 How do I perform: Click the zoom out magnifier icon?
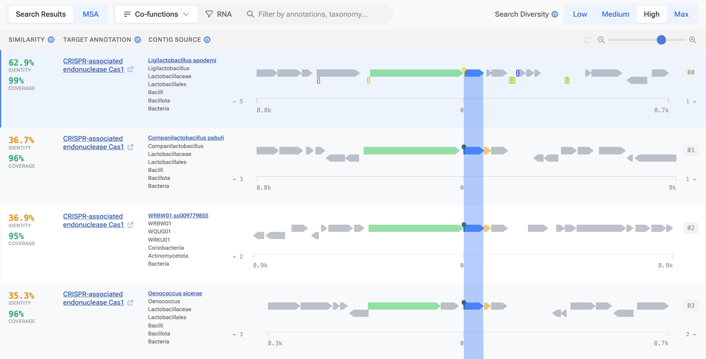(x=601, y=40)
